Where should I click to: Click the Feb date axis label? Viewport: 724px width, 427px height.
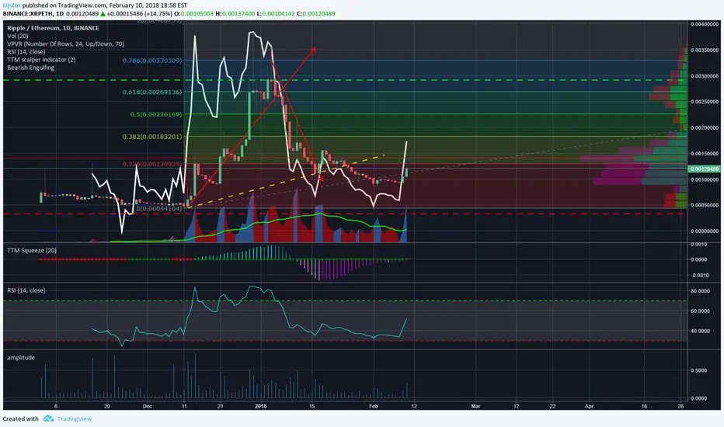(x=374, y=406)
